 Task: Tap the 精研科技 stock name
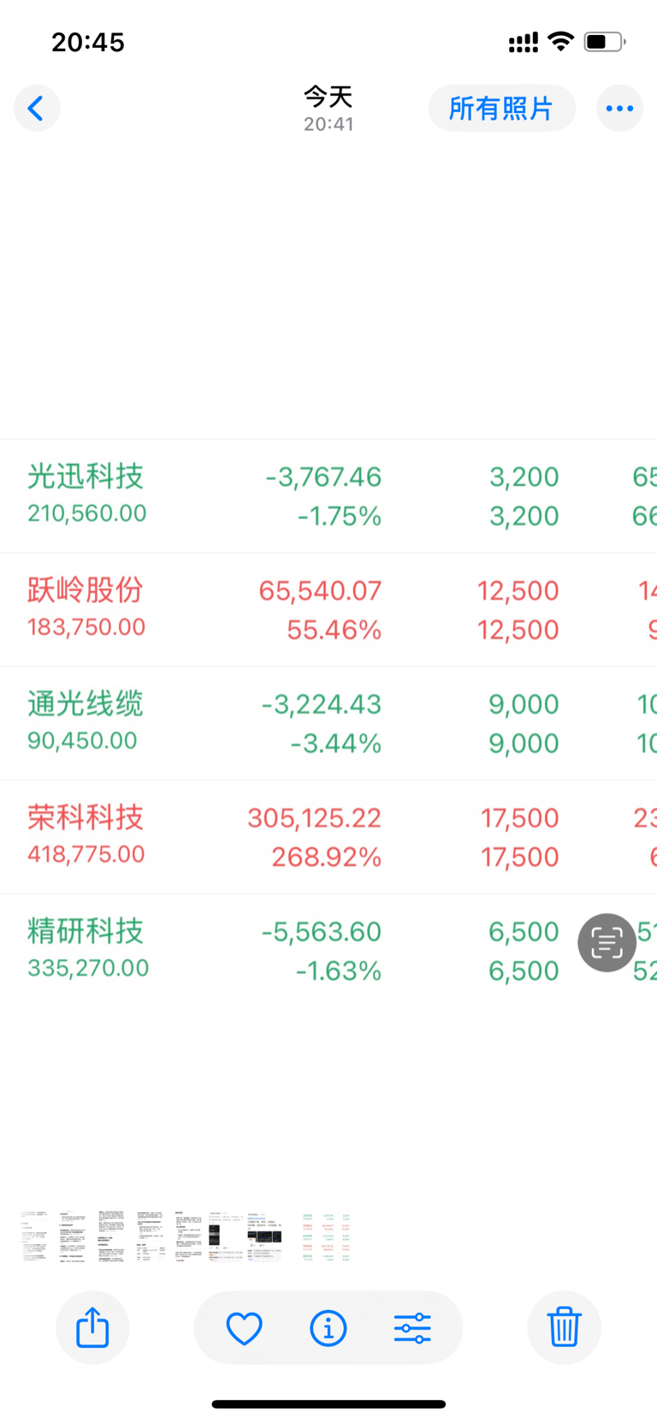(86, 930)
